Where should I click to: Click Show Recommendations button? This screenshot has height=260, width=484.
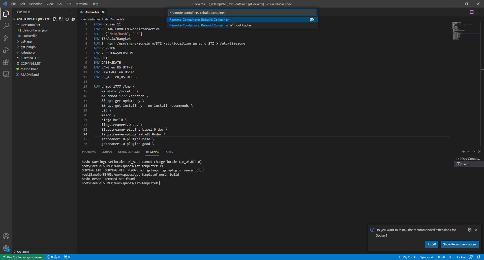click(x=459, y=244)
